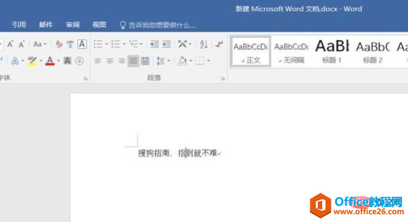Click the Asian Layout icon
This screenshot has height=222, width=408.
click(183, 44)
